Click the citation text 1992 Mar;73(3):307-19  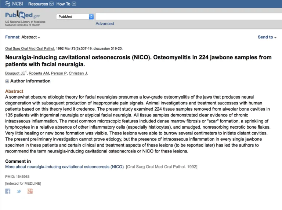[x=74, y=48]
